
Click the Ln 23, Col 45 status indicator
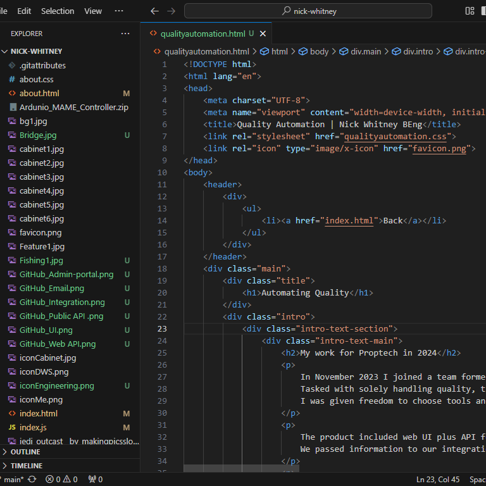pyautogui.click(x=438, y=479)
